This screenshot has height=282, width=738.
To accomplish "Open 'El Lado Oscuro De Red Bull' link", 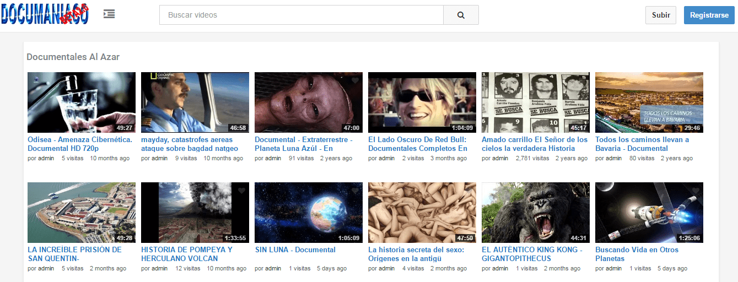I will tap(418, 144).
